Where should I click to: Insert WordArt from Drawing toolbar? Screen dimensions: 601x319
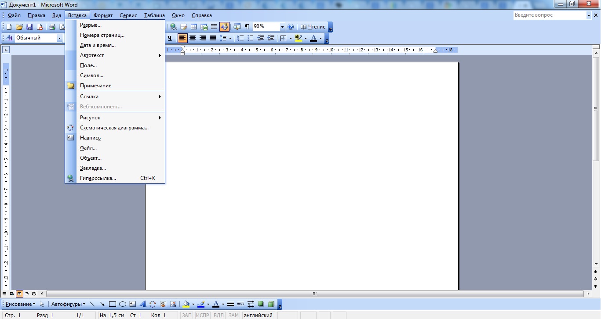(x=143, y=304)
